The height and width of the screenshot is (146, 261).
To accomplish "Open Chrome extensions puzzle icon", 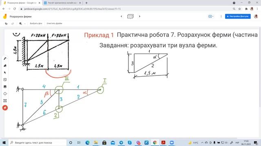I will [246, 9].
